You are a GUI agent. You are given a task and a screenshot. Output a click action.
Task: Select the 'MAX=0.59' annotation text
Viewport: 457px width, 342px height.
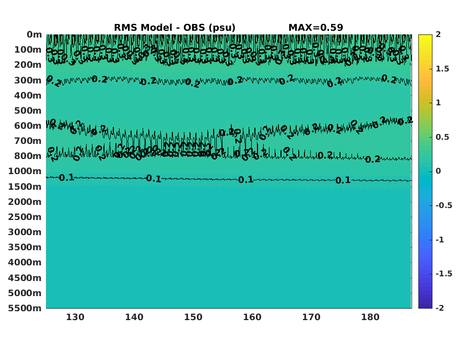(x=315, y=27)
